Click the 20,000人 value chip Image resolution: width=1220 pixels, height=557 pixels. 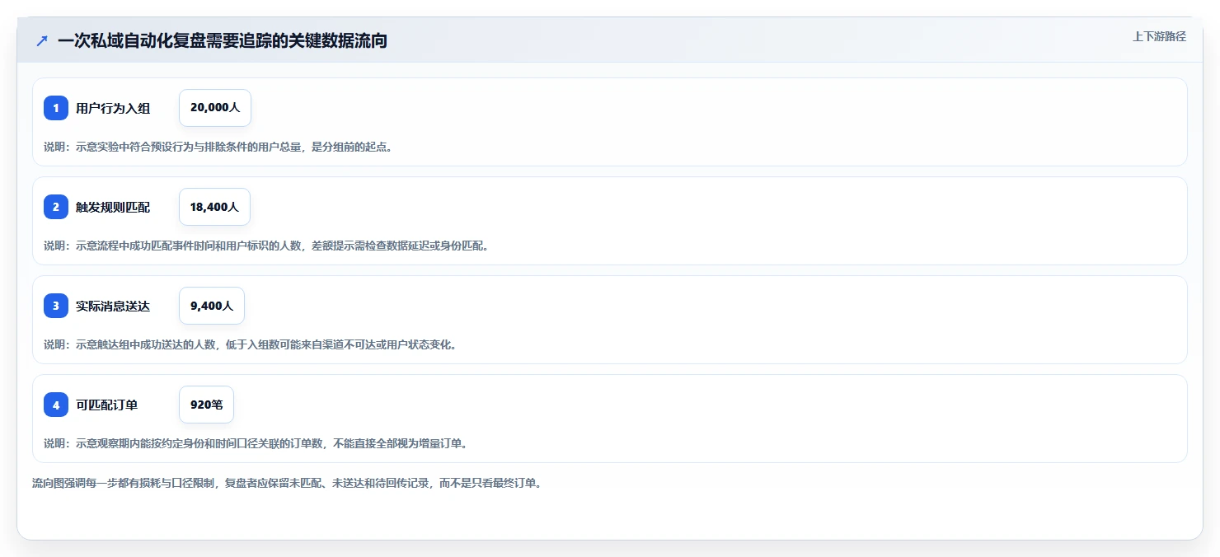(x=215, y=108)
